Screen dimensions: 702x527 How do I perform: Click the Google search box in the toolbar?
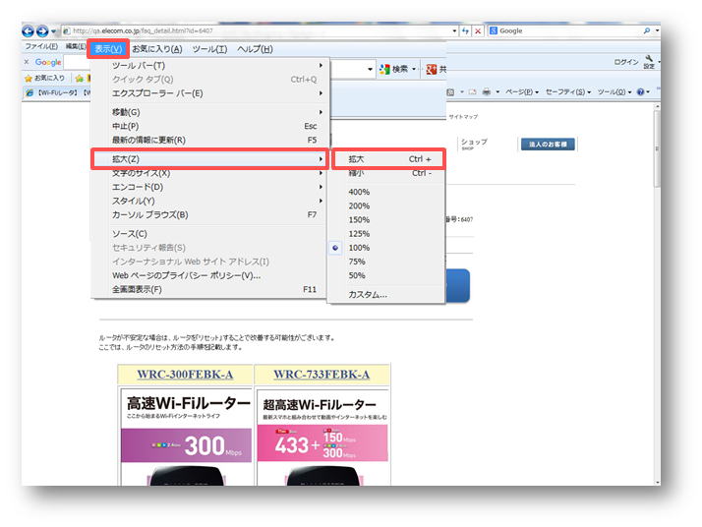coord(565,30)
